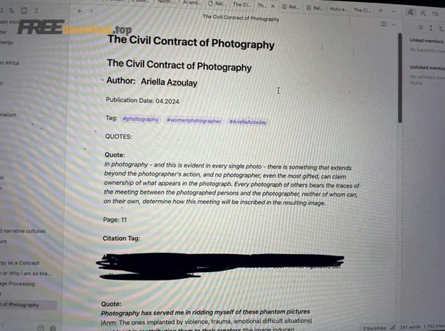
Task: Switch to the 'Hutu a...' tab
Action: click(x=339, y=10)
